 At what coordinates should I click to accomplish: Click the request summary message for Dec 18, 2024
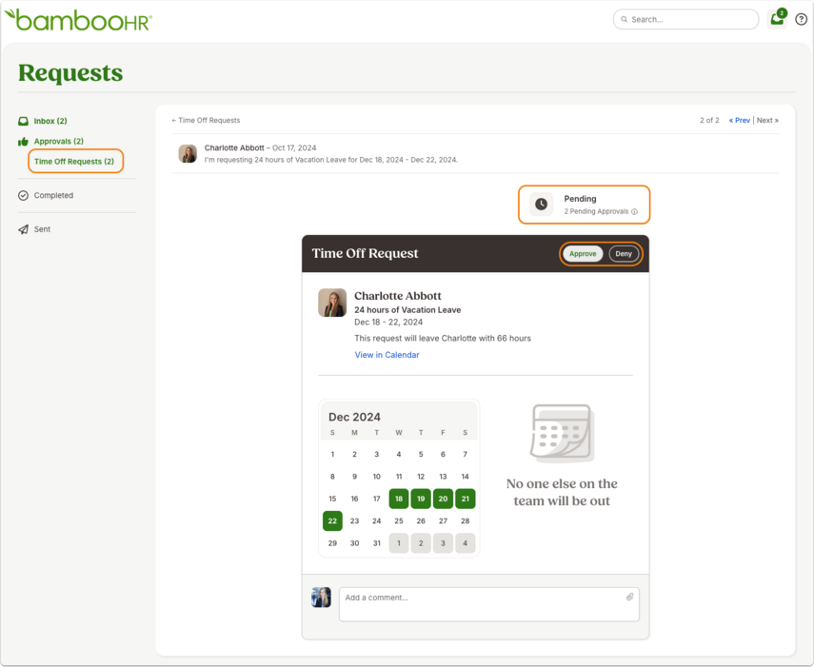331,160
